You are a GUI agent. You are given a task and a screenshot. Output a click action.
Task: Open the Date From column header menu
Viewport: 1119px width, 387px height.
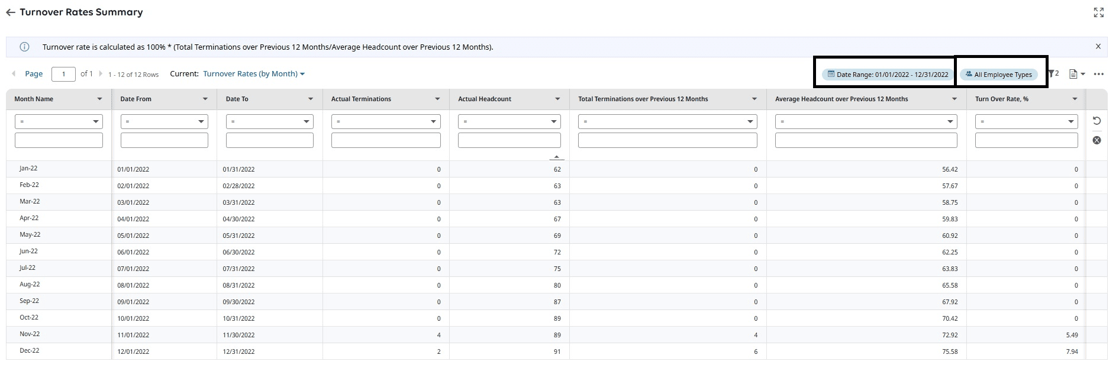tap(205, 99)
